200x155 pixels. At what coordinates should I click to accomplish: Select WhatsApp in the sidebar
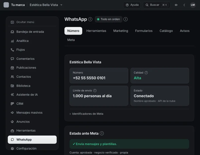[x=32, y=140]
